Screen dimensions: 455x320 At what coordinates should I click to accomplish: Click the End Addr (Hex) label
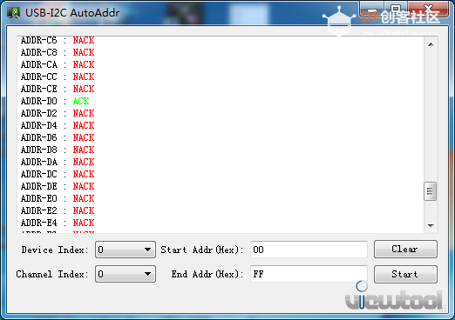coord(207,274)
